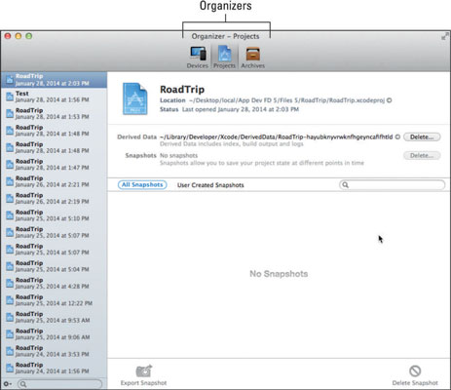
Task: Select RoadTrip project dated January 25 9:53 AM
Action: pyautogui.click(x=54, y=317)
